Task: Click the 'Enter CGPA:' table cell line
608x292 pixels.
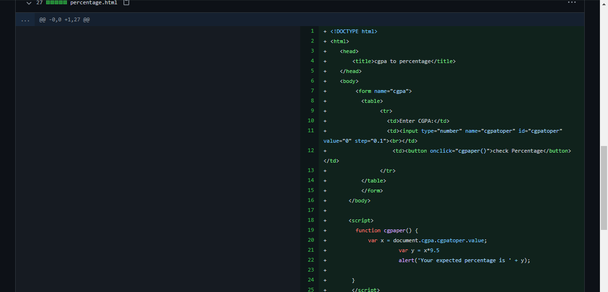Action: (x=418, y=121)
